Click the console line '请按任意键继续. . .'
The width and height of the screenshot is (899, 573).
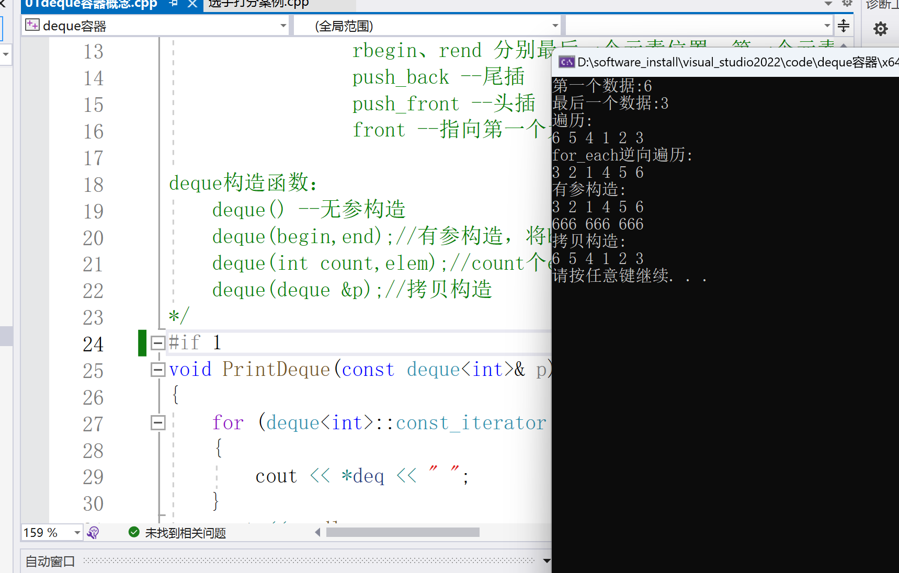click(x=630, y=275)
